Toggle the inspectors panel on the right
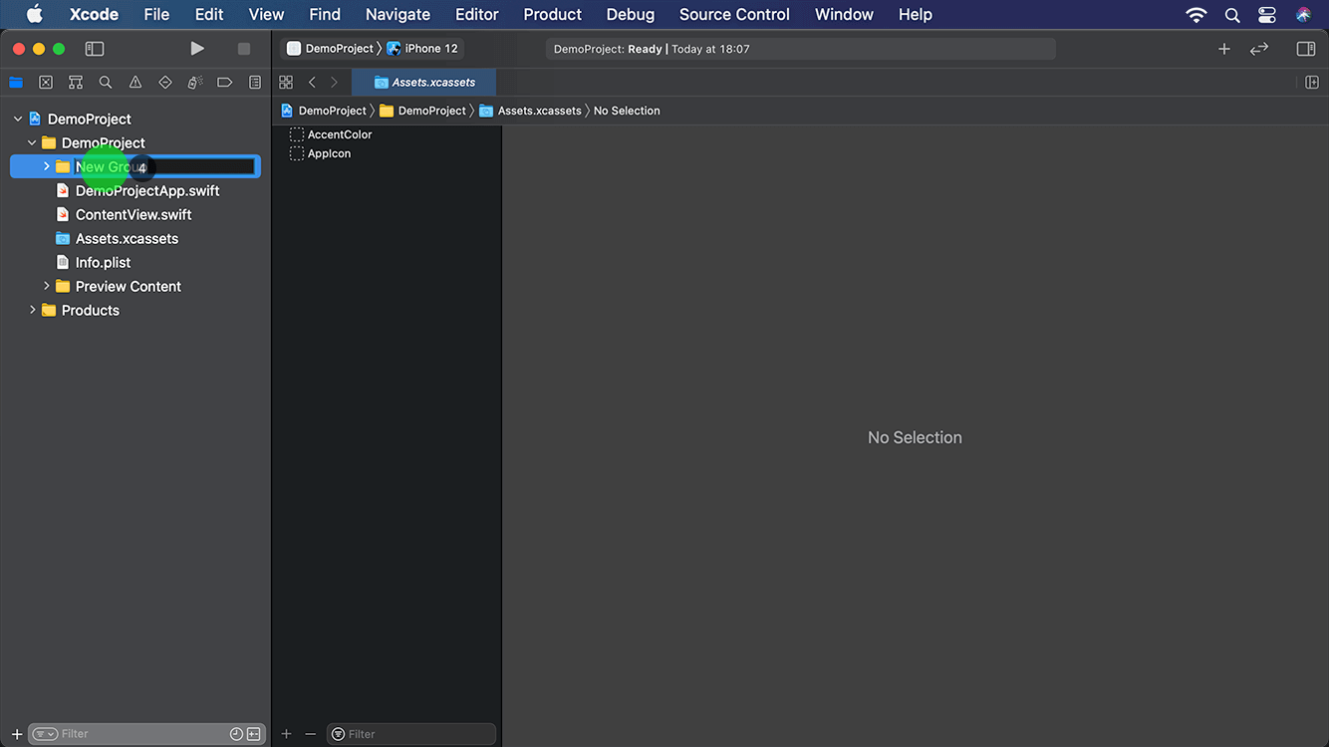Screen dimensions: 1329x747 point(1306,49)
